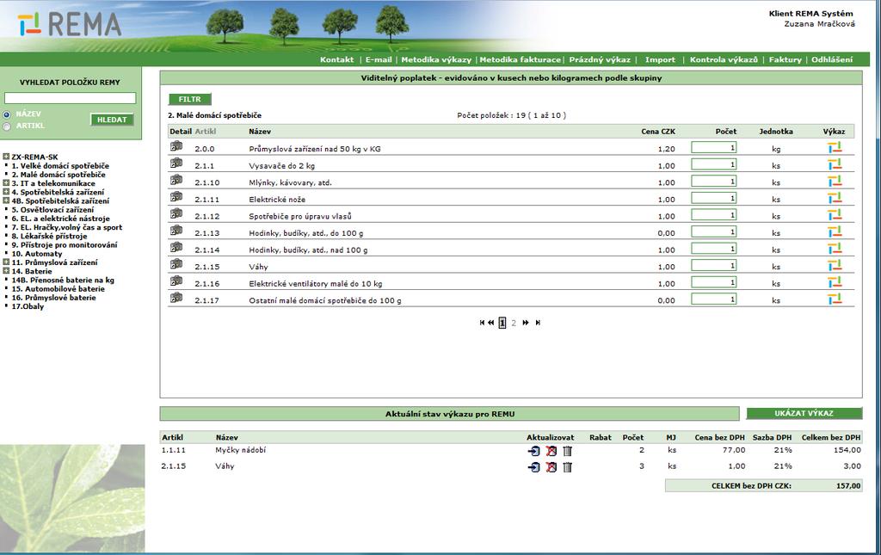Go to page 2 of item list

(514, 323)
